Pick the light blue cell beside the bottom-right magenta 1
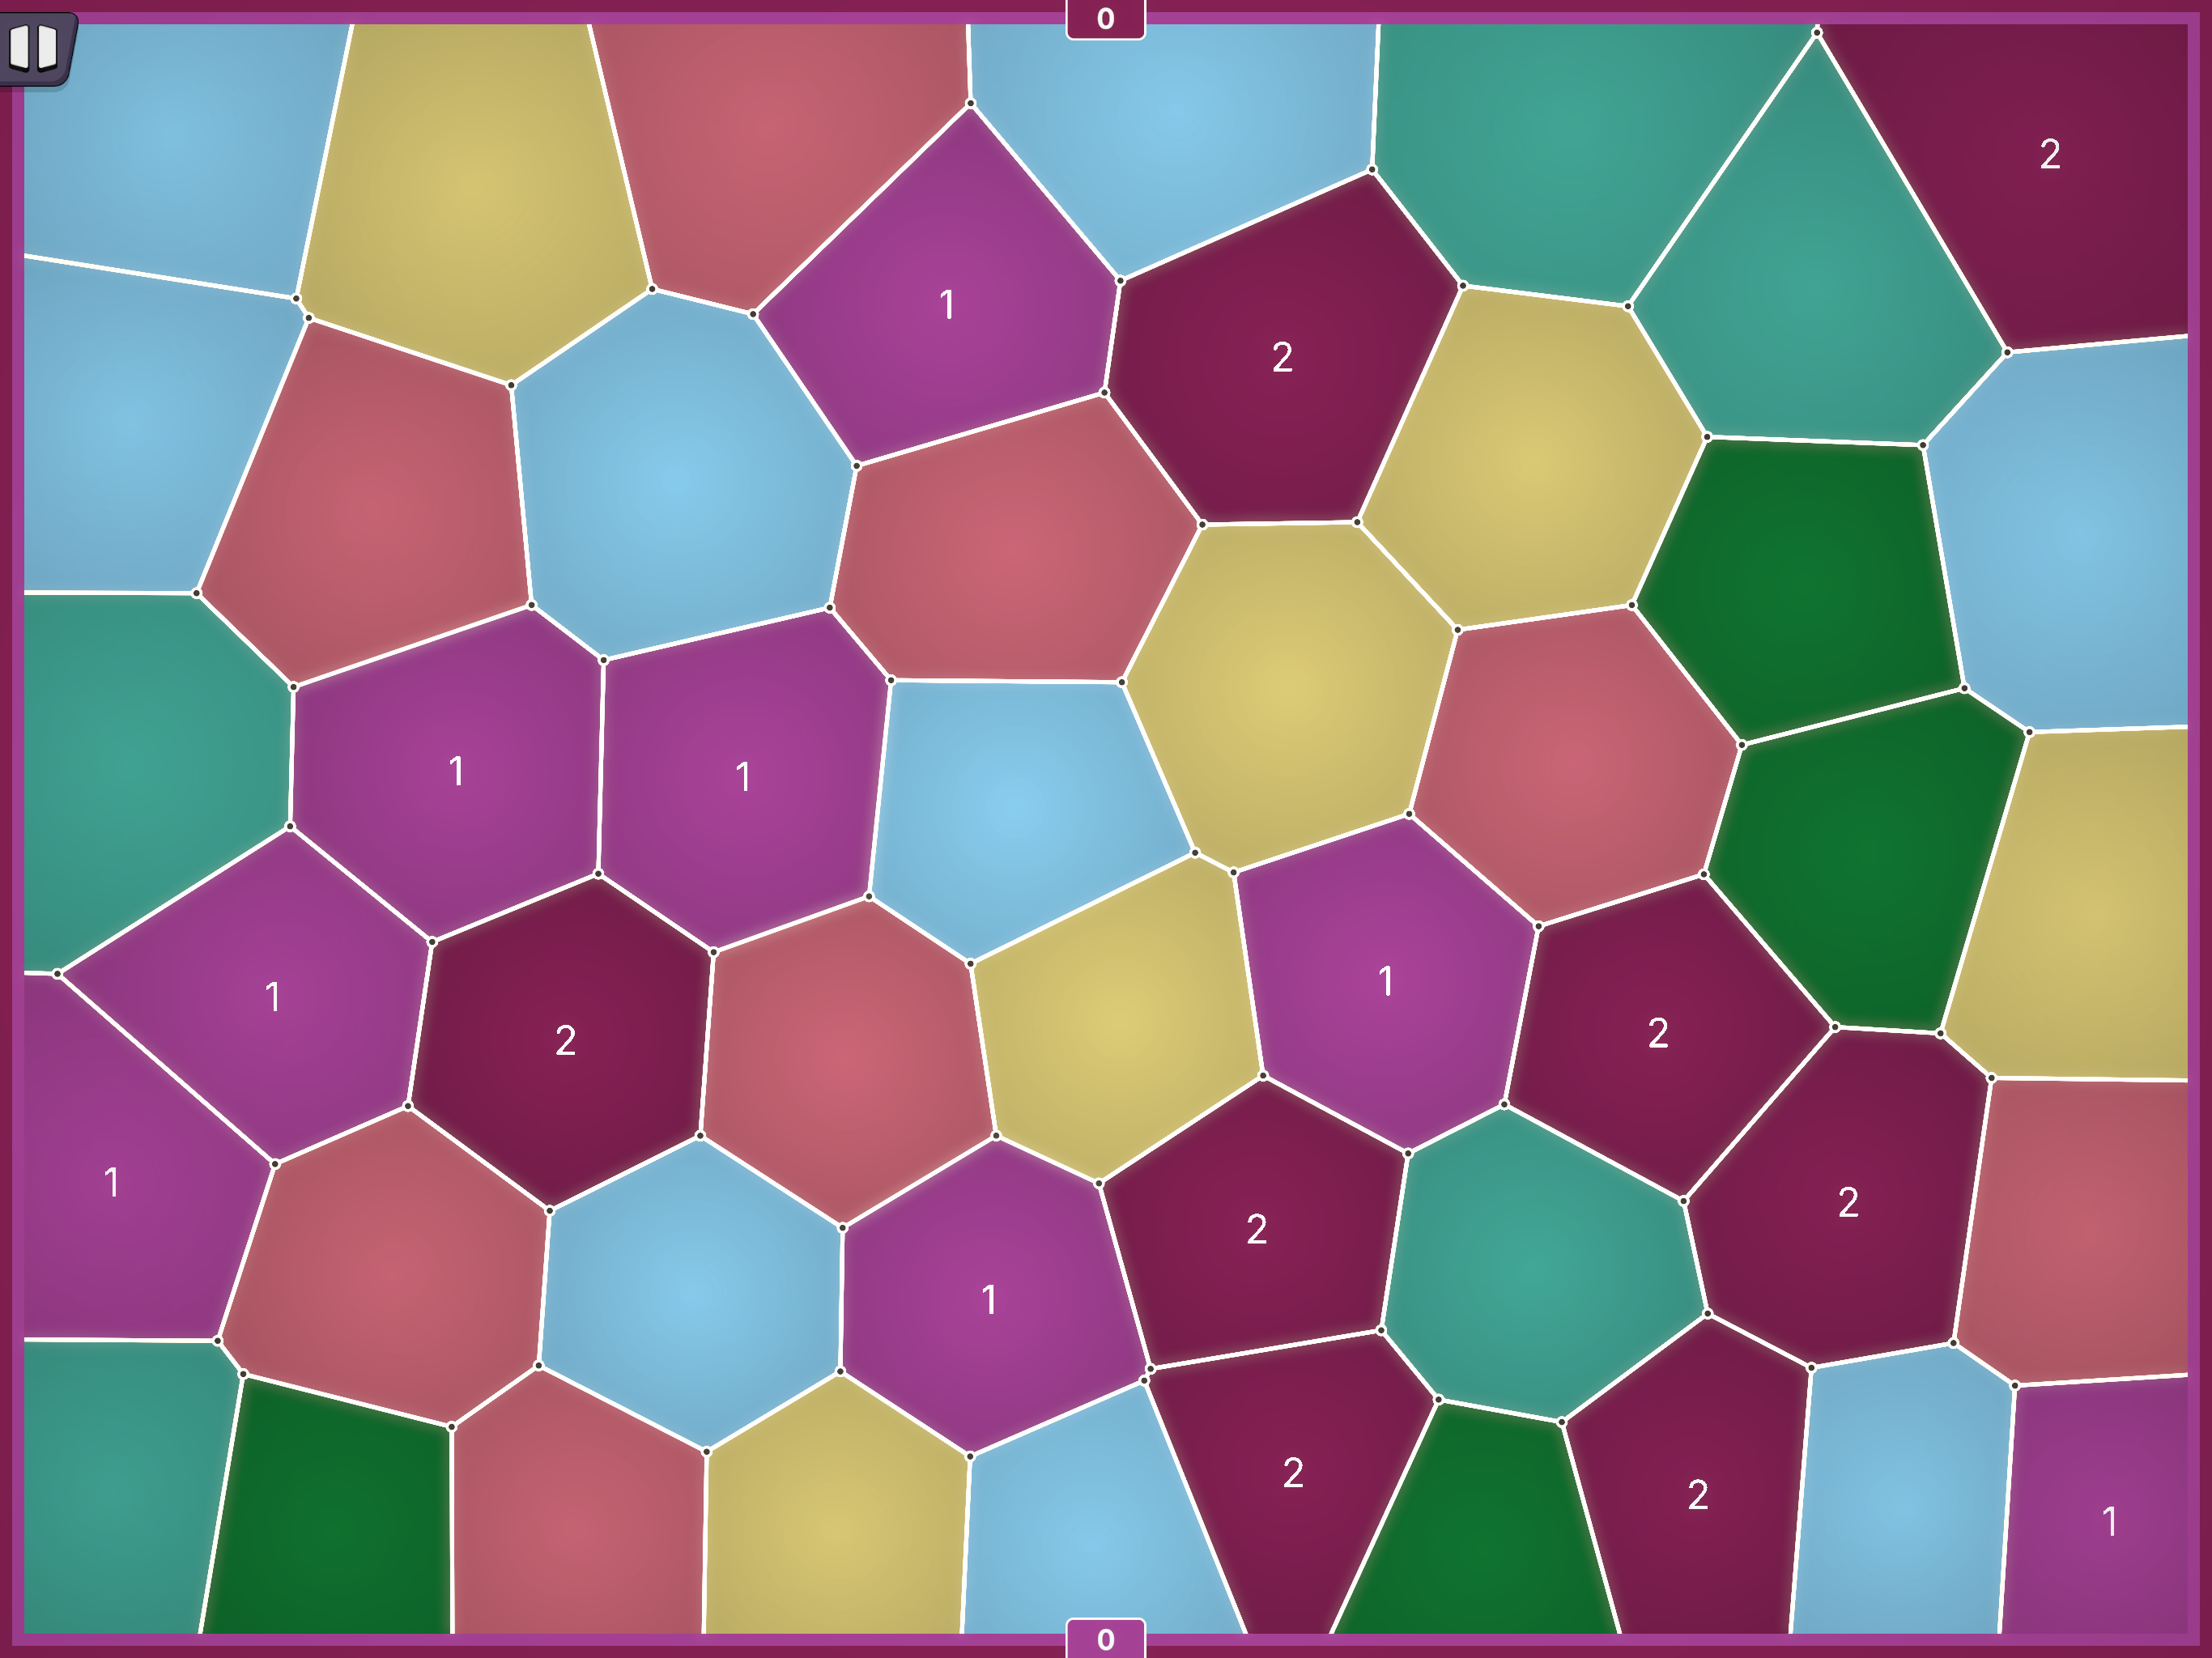This screenshot has height=1658, width=2212. click(1900, 1500)
